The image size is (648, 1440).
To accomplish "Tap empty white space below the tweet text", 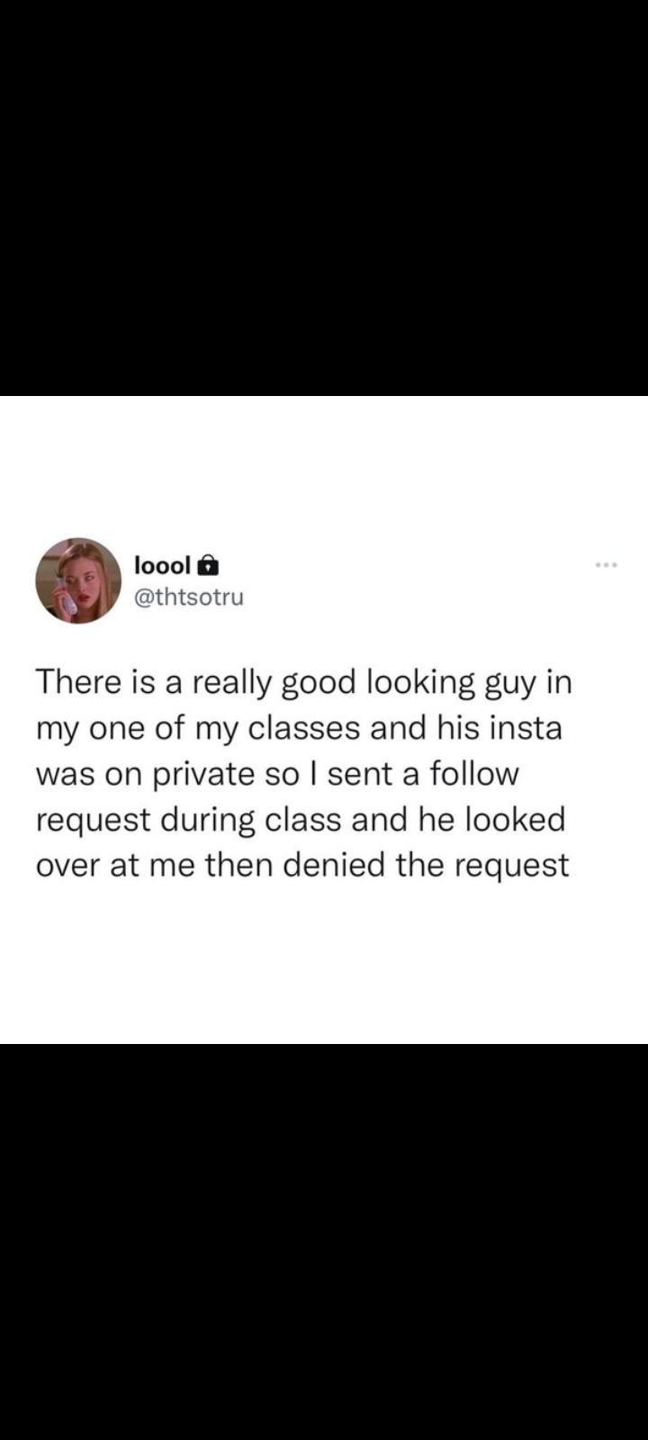I will (x=324, y=963).
